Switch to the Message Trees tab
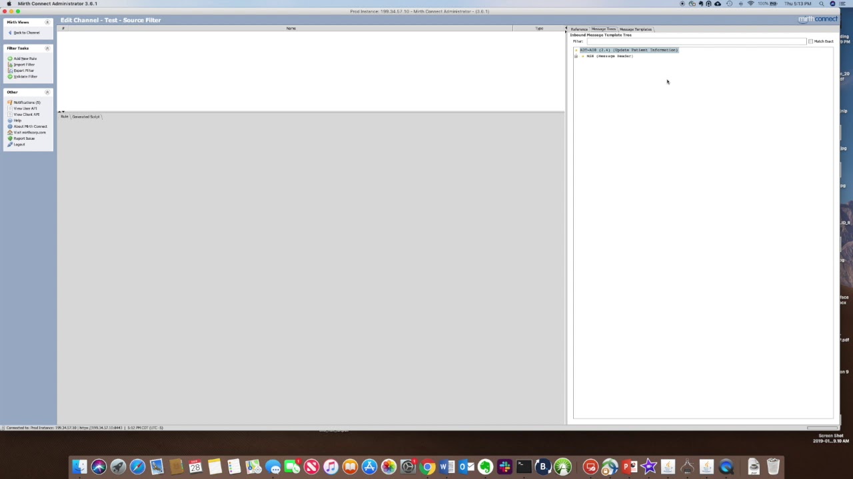The image size is (853, 479). tap(603, 29)
